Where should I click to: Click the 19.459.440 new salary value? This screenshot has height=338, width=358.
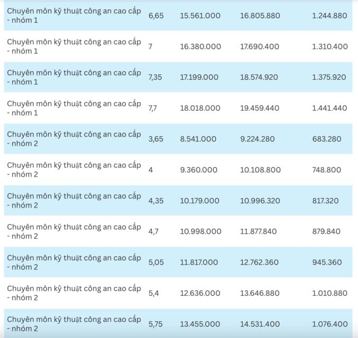tap(260, 108)
